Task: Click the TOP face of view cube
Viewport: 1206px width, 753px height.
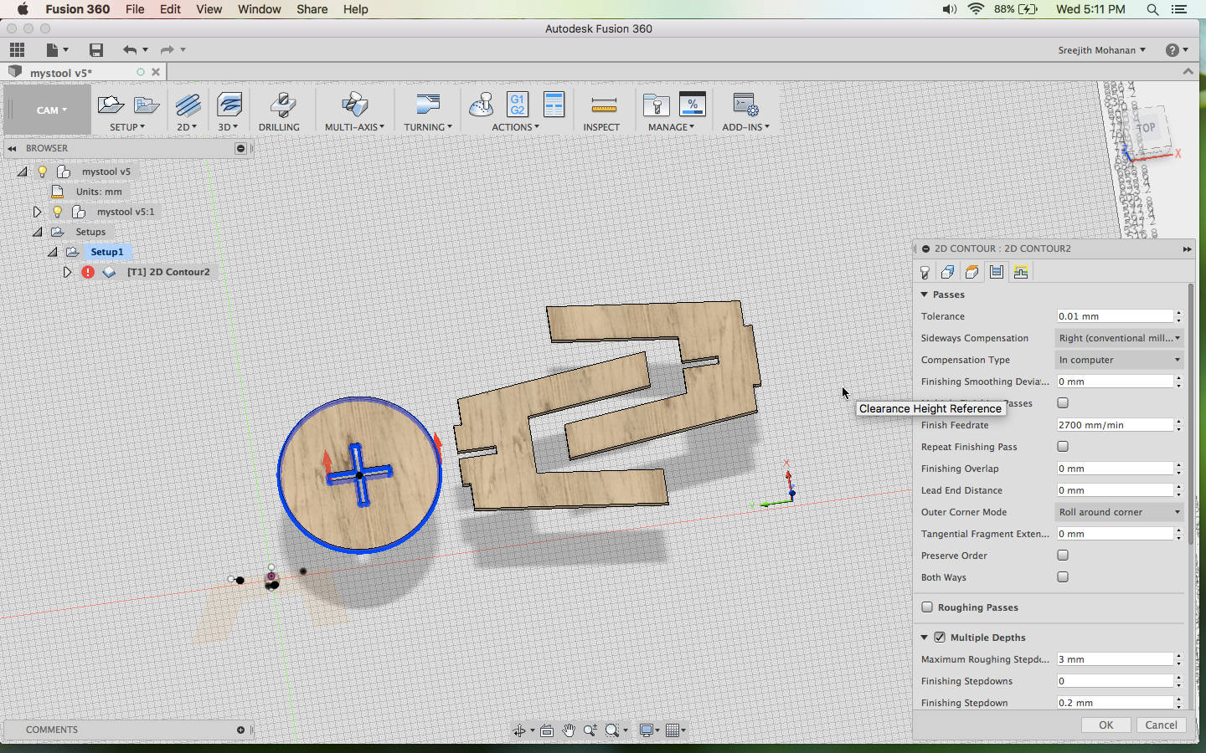Action: pyautogui.click(x=1146, y=127)
